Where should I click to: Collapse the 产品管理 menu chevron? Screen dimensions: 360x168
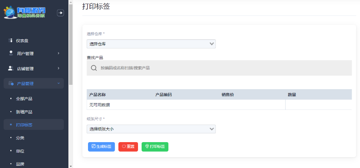58,83
